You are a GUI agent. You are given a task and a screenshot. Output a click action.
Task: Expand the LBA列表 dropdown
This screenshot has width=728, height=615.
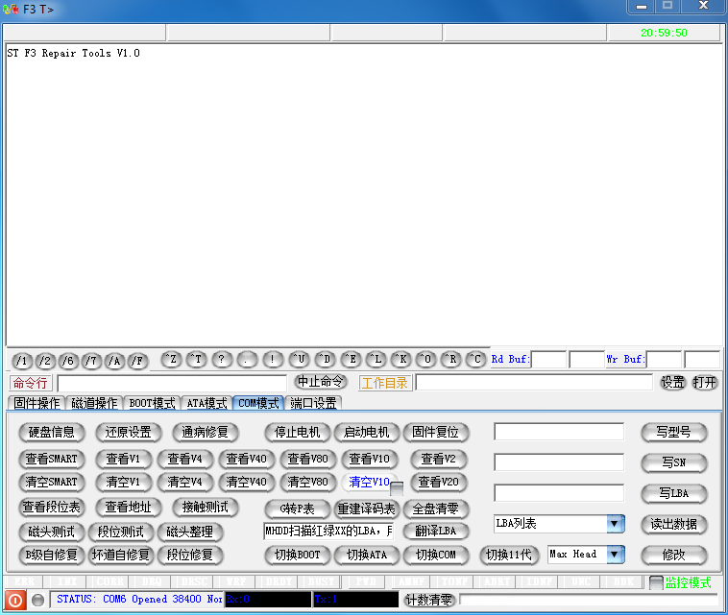click(x=616, y=524)
